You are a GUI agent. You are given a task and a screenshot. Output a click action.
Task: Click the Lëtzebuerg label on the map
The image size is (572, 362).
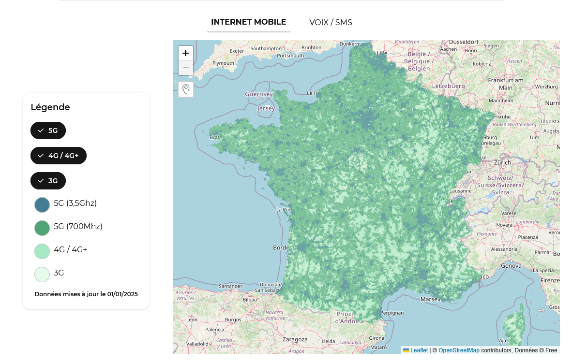coord(448,86)
